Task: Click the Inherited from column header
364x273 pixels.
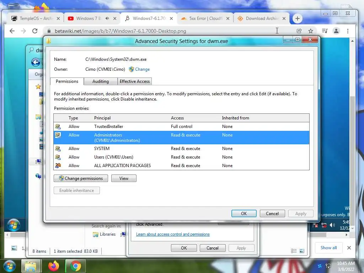Action: click(x=235, y=118)
